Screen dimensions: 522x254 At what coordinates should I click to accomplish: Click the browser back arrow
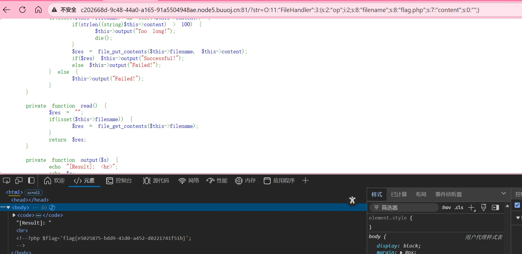click(x=6, y=10)
